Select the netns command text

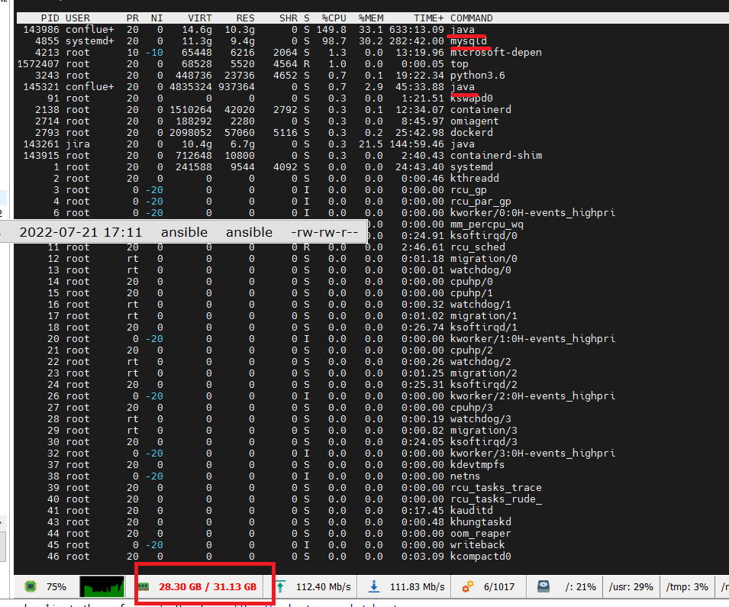pos(465,476)
